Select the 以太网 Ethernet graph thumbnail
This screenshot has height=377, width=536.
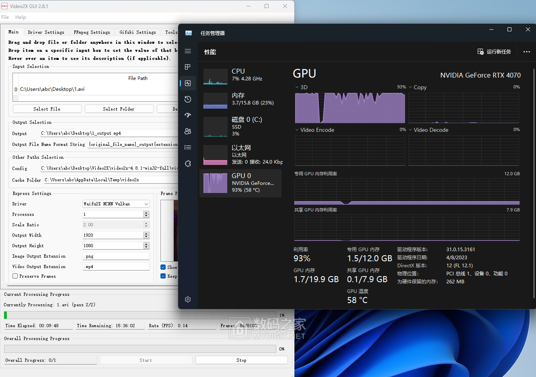216,155
